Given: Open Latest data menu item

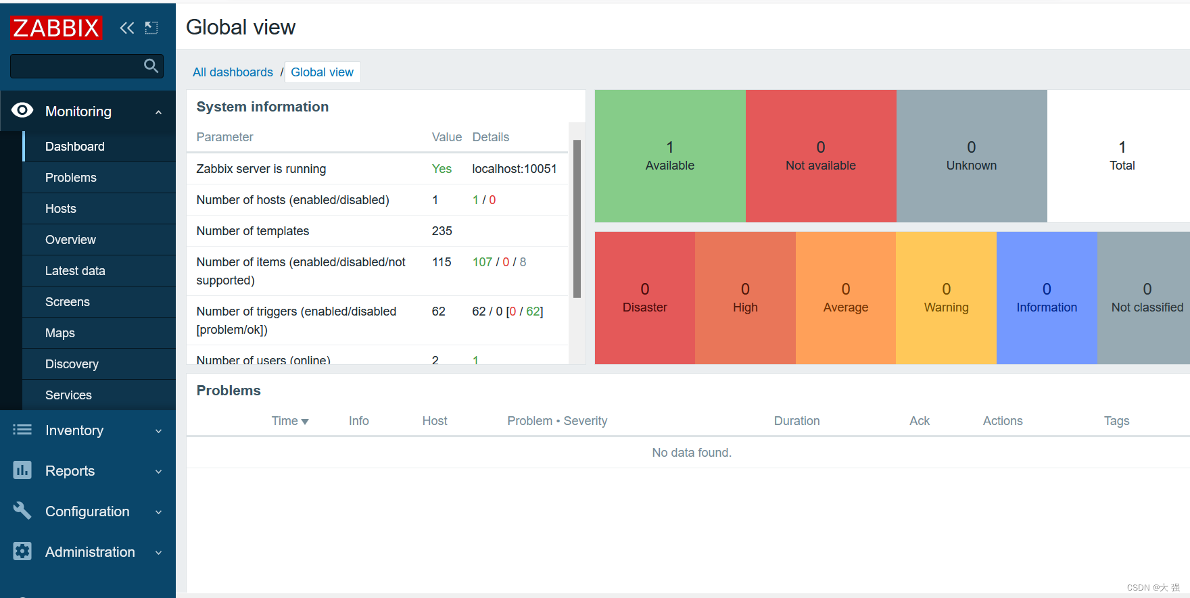Looking at the screenshot, I should (x=99, y=271).
